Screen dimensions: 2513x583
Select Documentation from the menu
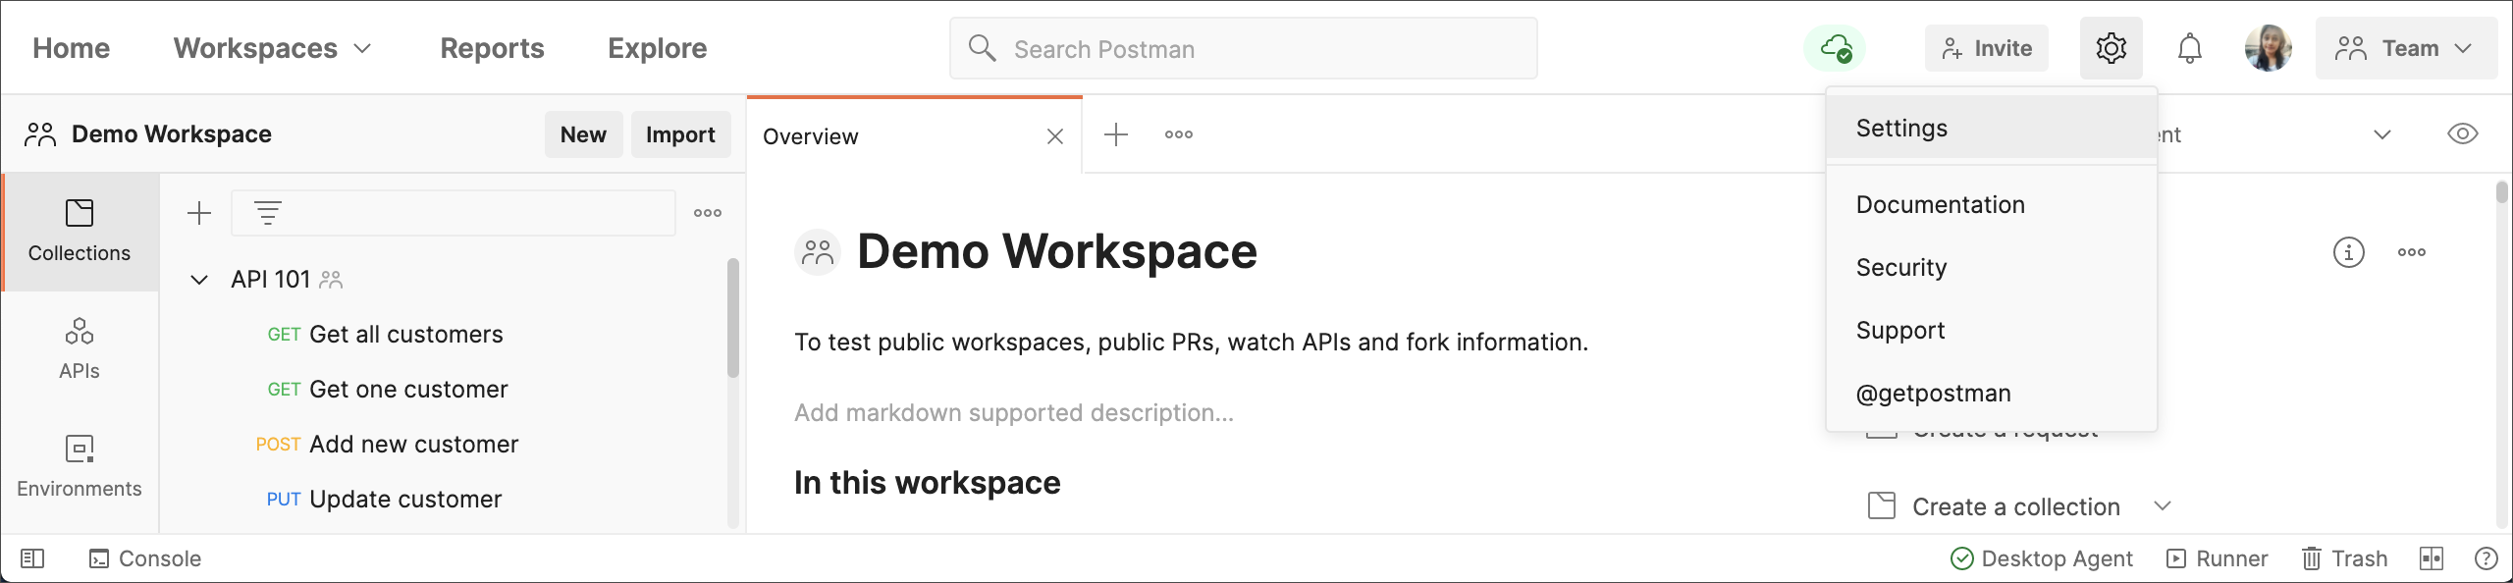coord(1991,204)
